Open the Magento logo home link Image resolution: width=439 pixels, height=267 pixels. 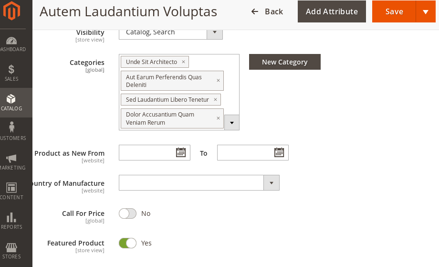tap(11, 11)
